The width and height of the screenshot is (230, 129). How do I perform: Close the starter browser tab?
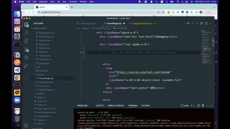pos(66,7)
